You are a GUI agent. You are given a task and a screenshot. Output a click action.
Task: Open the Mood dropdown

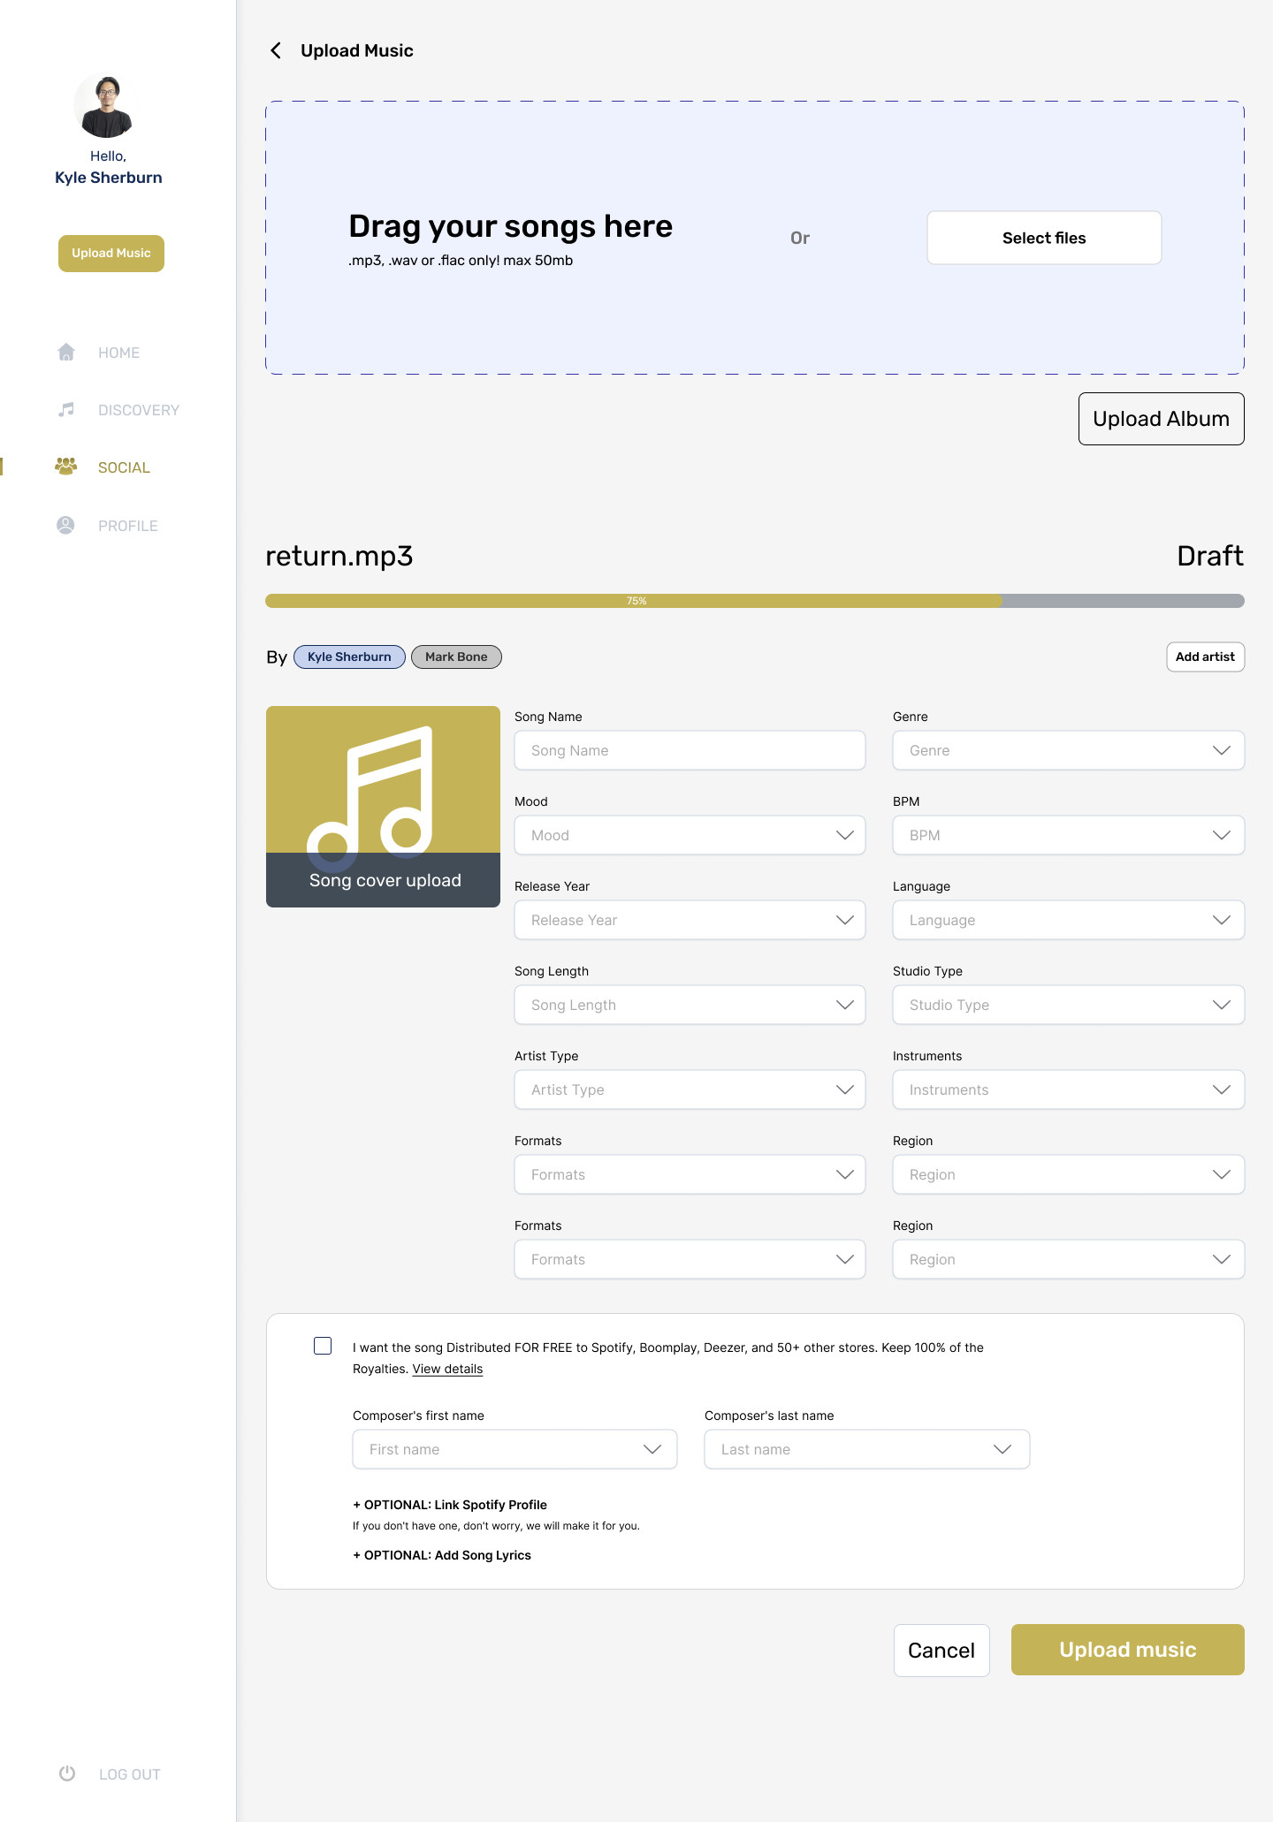point(690,835)
